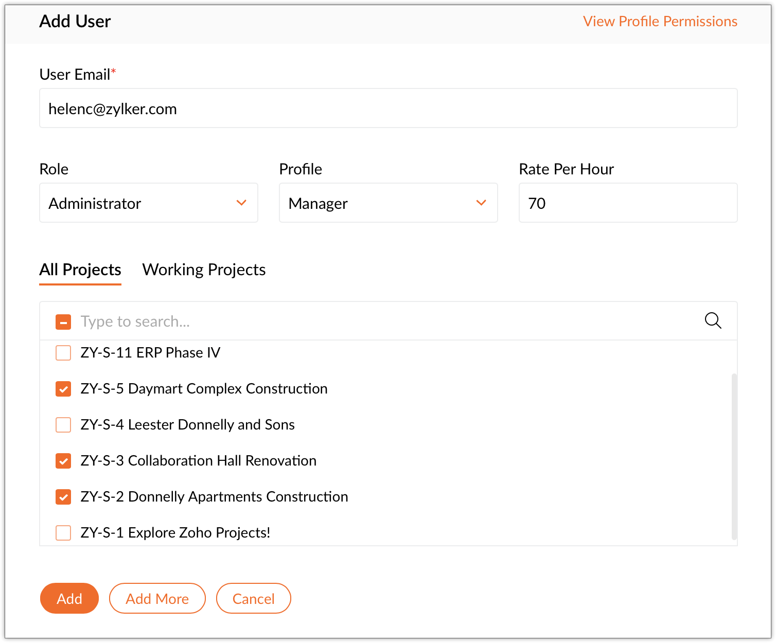Open View Profile Permissions link
This screenshot has height=643, width=776.
pos(660,22)
